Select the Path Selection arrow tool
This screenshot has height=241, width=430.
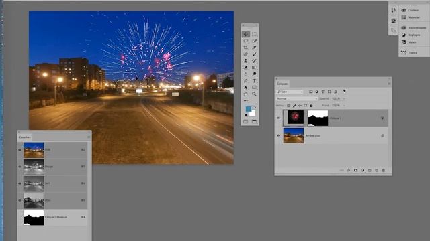pyautogui.click(x=246, y=88)
